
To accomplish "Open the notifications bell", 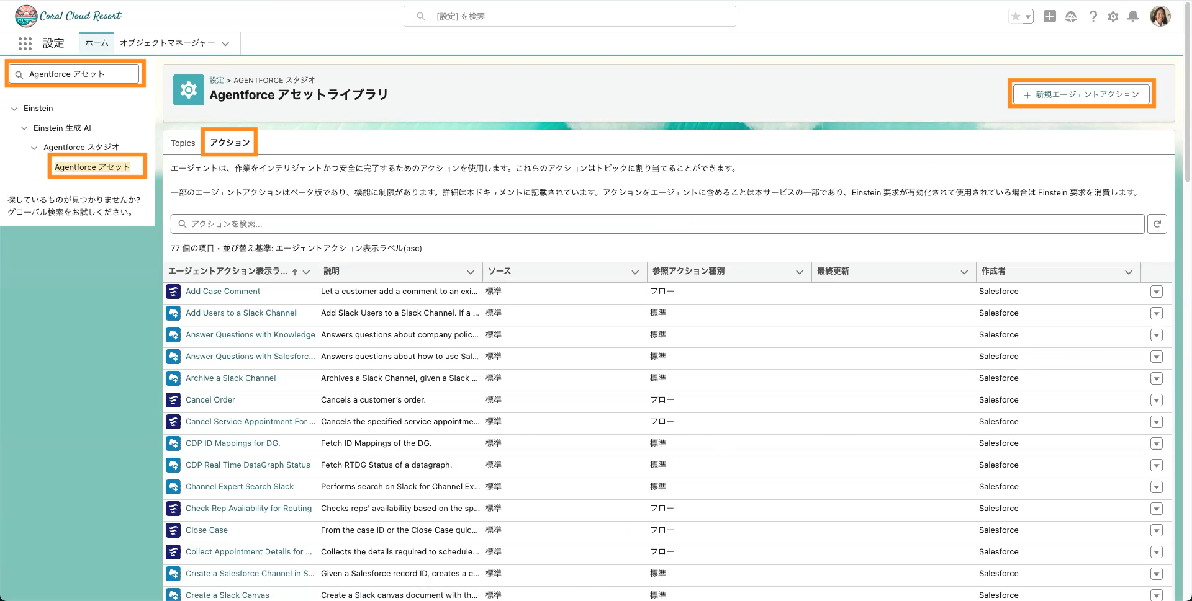I will [1133, 17].
